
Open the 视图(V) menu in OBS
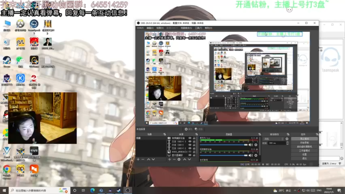(160, 28)
